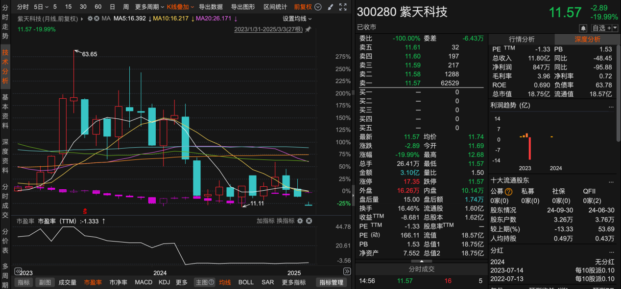Open the 指标 button in the bottom bar
The height and width of the screenshot is (289, 621).
click(x=24, y=282)
